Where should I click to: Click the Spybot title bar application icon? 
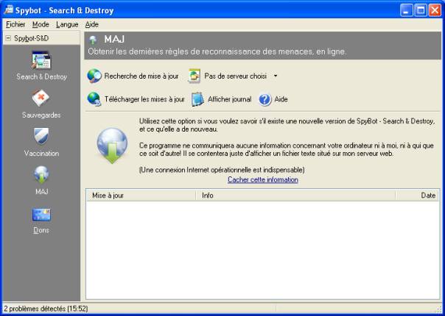pos(9,10)
